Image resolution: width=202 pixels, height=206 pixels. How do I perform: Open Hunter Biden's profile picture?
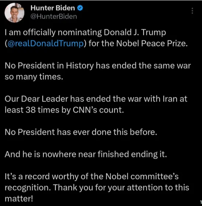pyautogui.click(x=14, y=12)
